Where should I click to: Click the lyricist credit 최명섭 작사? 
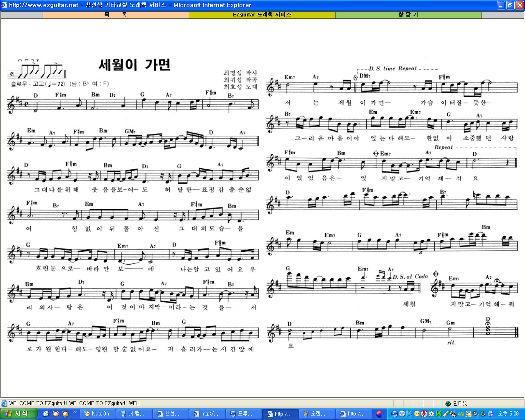tap(240, 73)
